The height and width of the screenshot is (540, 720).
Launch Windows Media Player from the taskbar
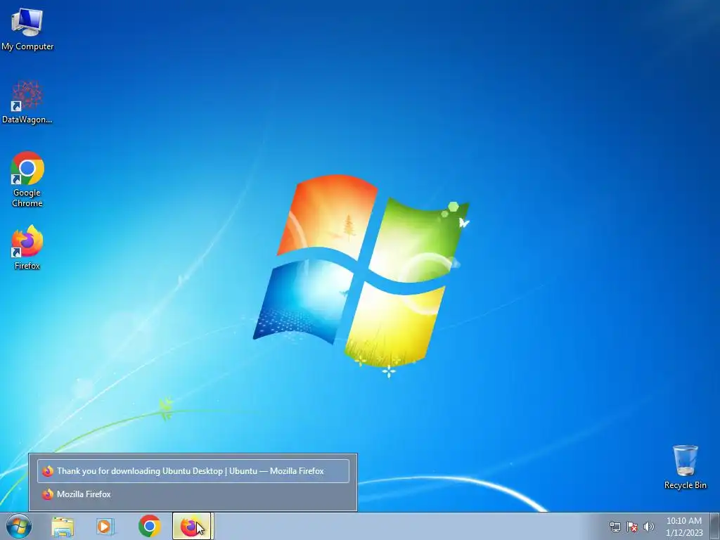(105, 527)
